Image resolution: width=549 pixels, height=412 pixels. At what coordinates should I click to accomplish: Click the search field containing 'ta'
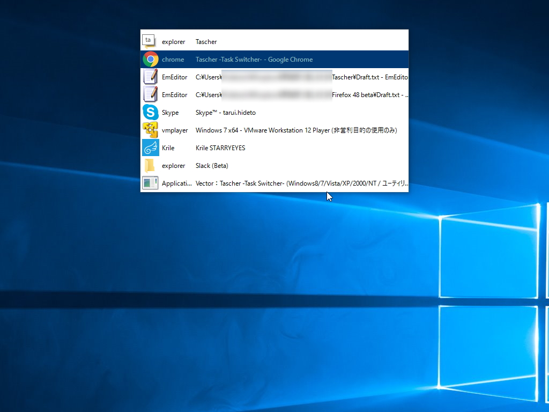tap(148, 40)
